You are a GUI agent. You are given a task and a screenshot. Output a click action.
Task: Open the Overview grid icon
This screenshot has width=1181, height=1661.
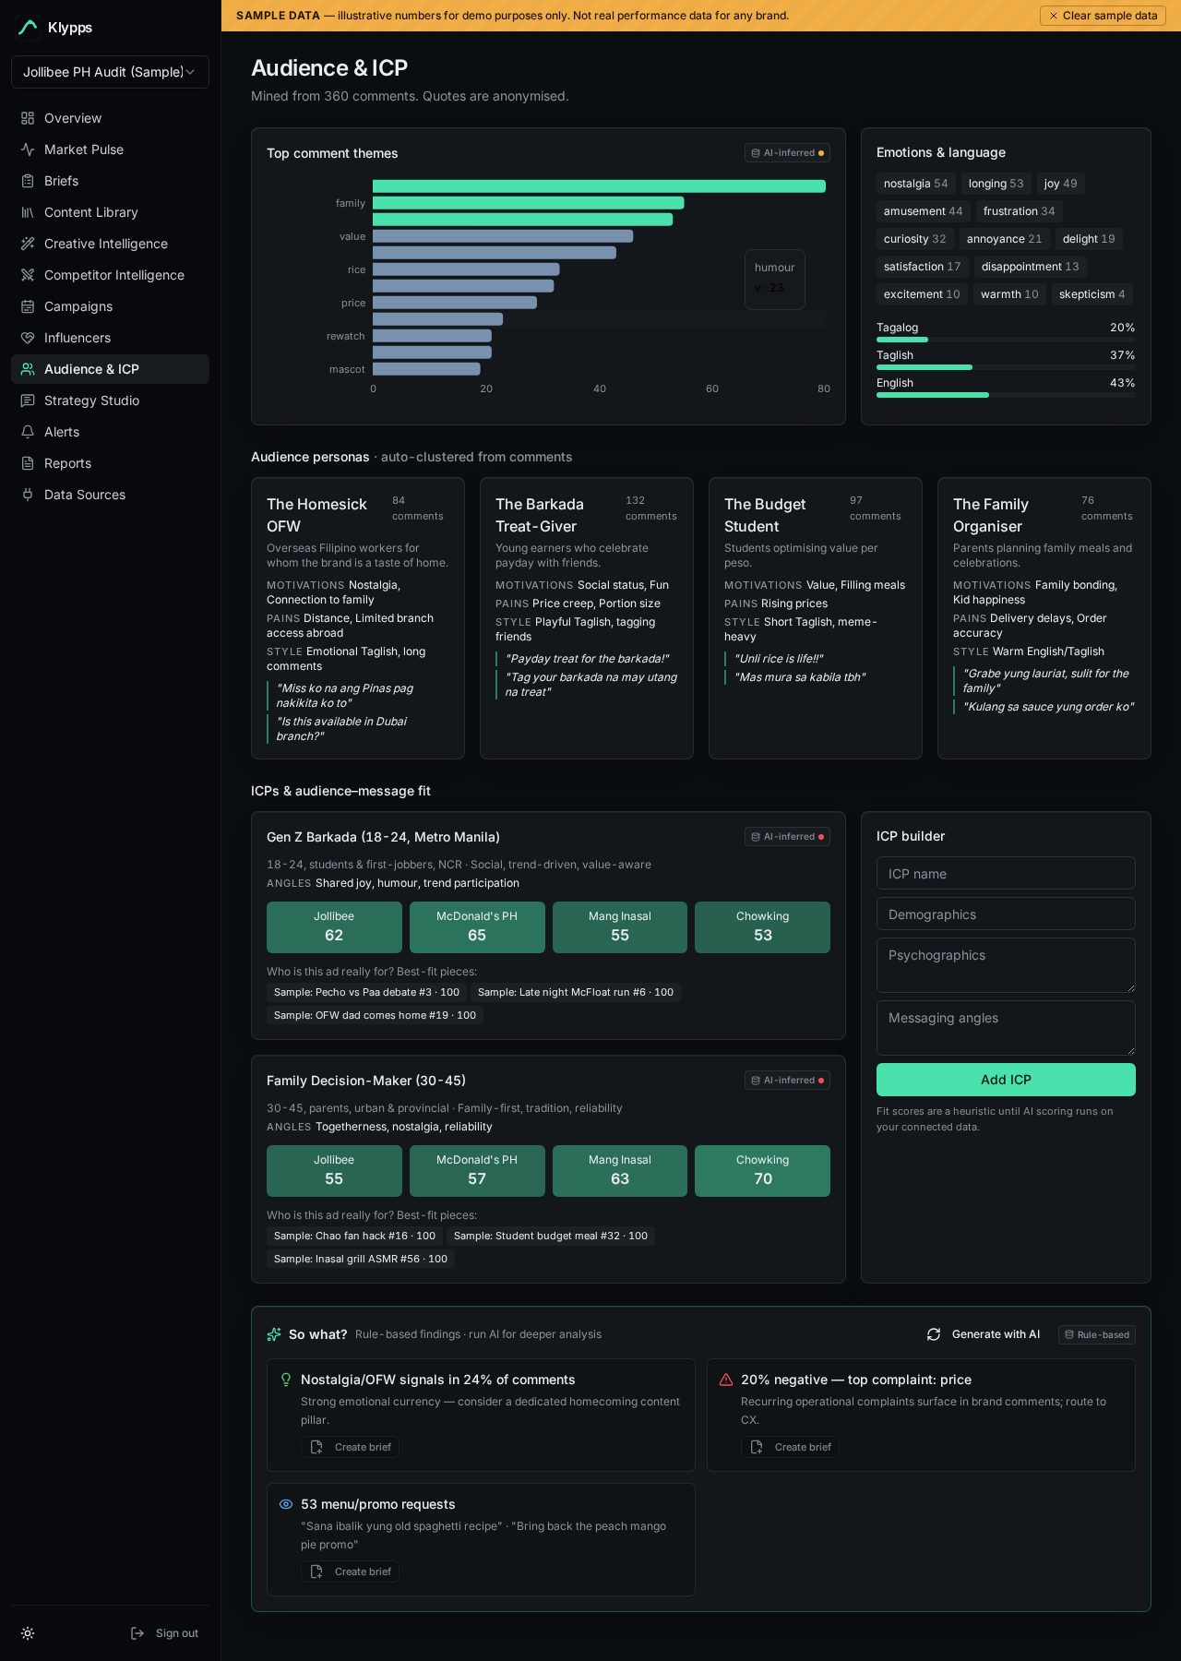point(28,118)
